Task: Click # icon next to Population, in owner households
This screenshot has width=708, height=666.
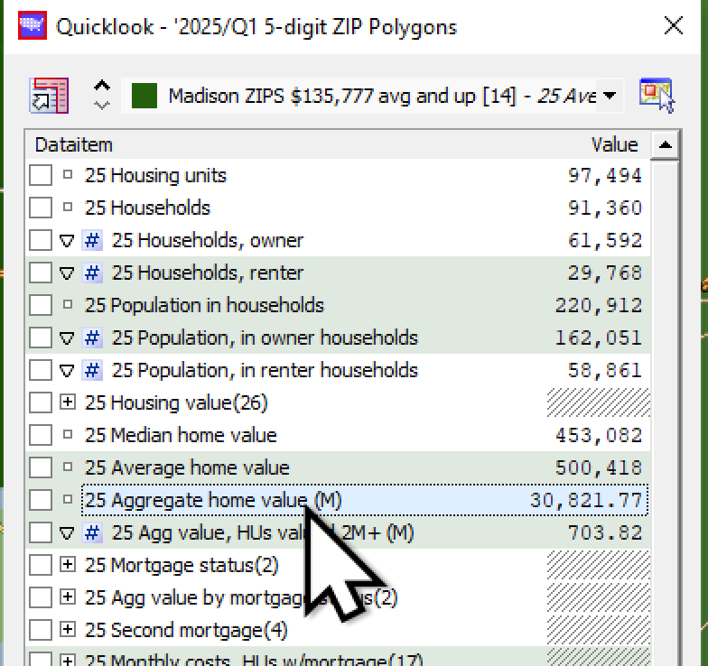Action: [92, 338]
